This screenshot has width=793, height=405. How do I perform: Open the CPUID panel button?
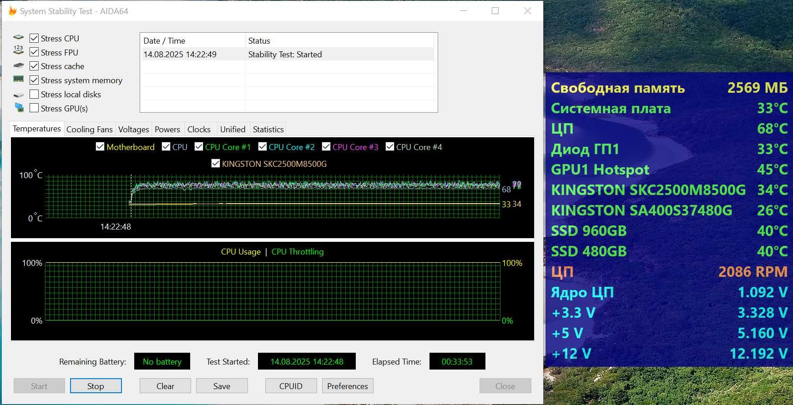click(x=291, y=386)
